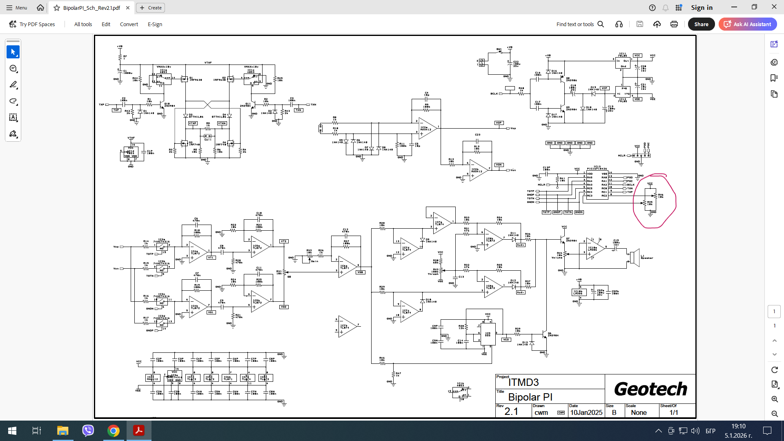Click Find text or tools search

[x=580, y=24]
